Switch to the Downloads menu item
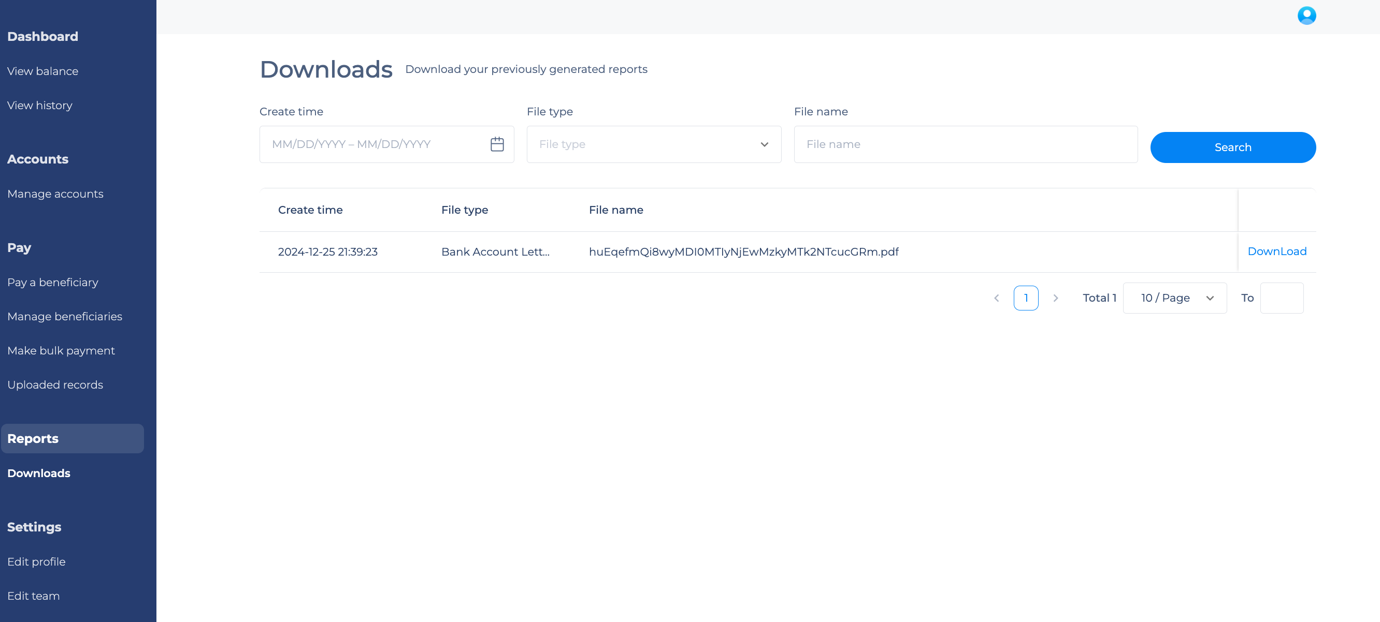Screen dimensions: 1380x622 (x=38, y=473)
